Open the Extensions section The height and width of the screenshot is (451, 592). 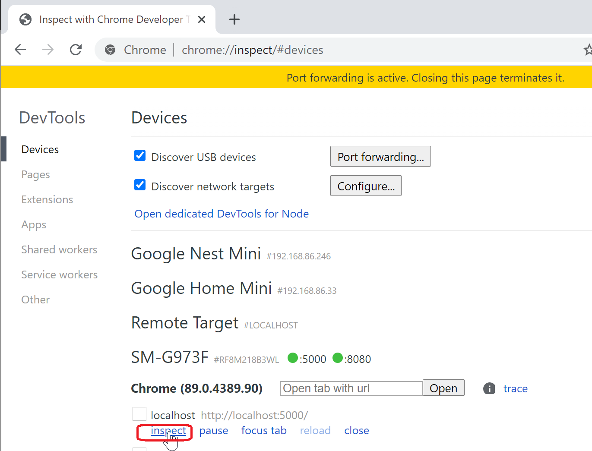point(47,199)
